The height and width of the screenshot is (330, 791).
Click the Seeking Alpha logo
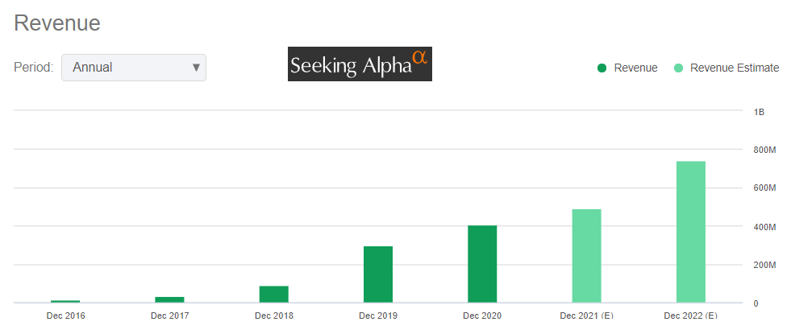tap(360, 64)
